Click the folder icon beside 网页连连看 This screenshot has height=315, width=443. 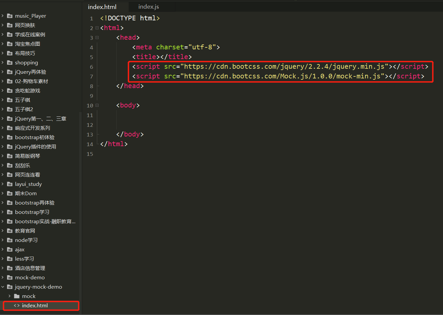pyautogui.click(x=10, y=175)
